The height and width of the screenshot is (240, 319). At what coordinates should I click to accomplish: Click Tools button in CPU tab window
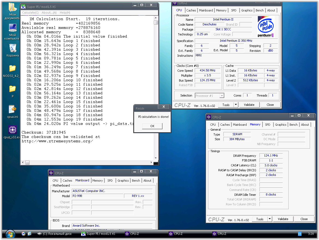226,105
